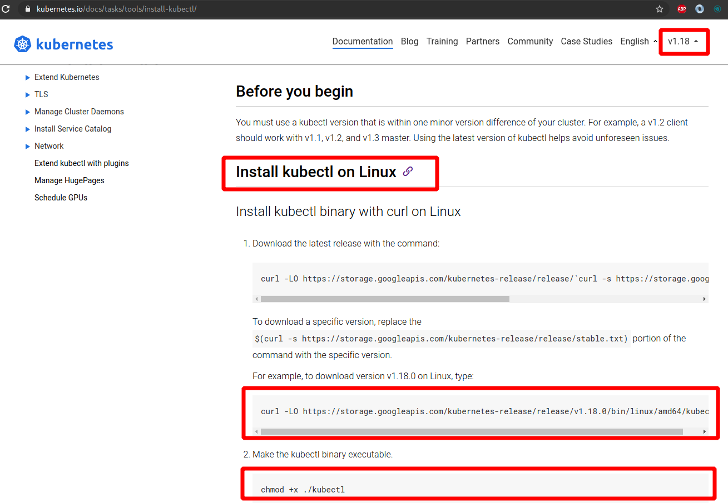This screenshot has width=728, height=503.
Task: Click the browser reload icon
Action: point(6,9)
